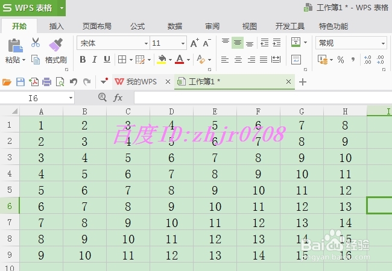
Task: Close the 工作簿1 document tab
Action: point(288,81)
